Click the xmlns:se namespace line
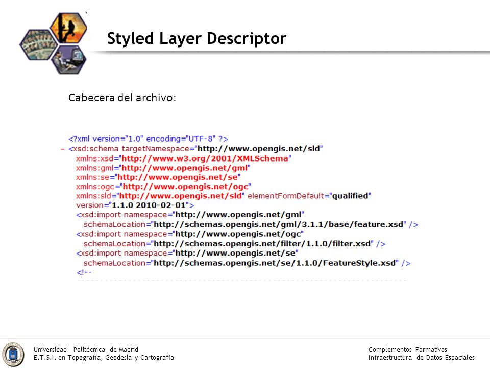 [158, 177]
